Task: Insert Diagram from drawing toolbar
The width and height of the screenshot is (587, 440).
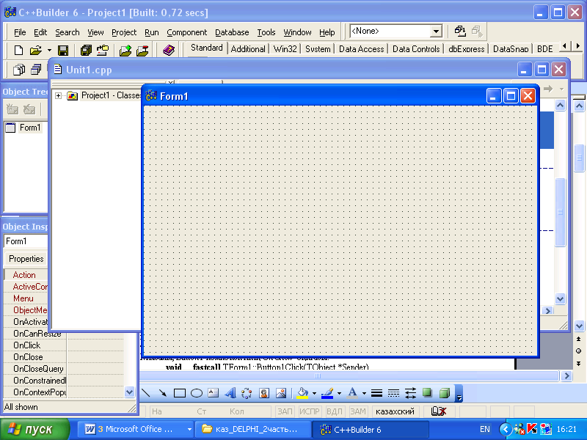Action: tap(247, 393)
